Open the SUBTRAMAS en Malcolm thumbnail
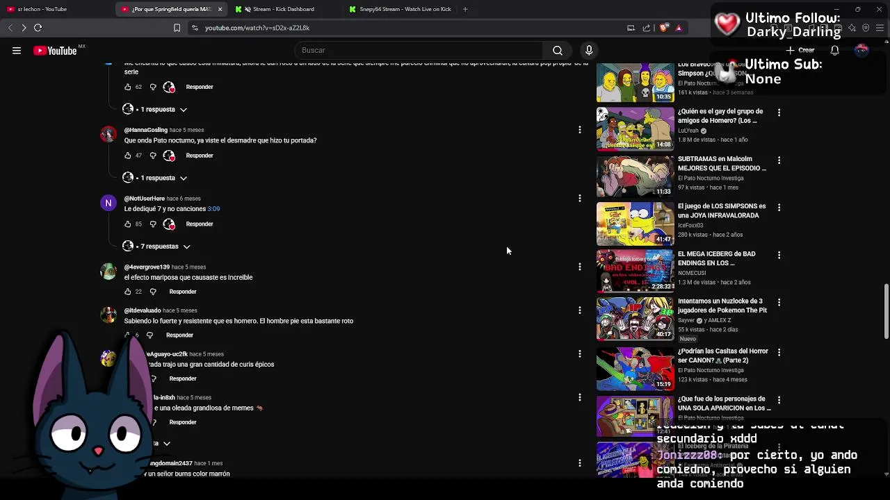The width and height of the screenshot is (890, 500). pos(635,176)
